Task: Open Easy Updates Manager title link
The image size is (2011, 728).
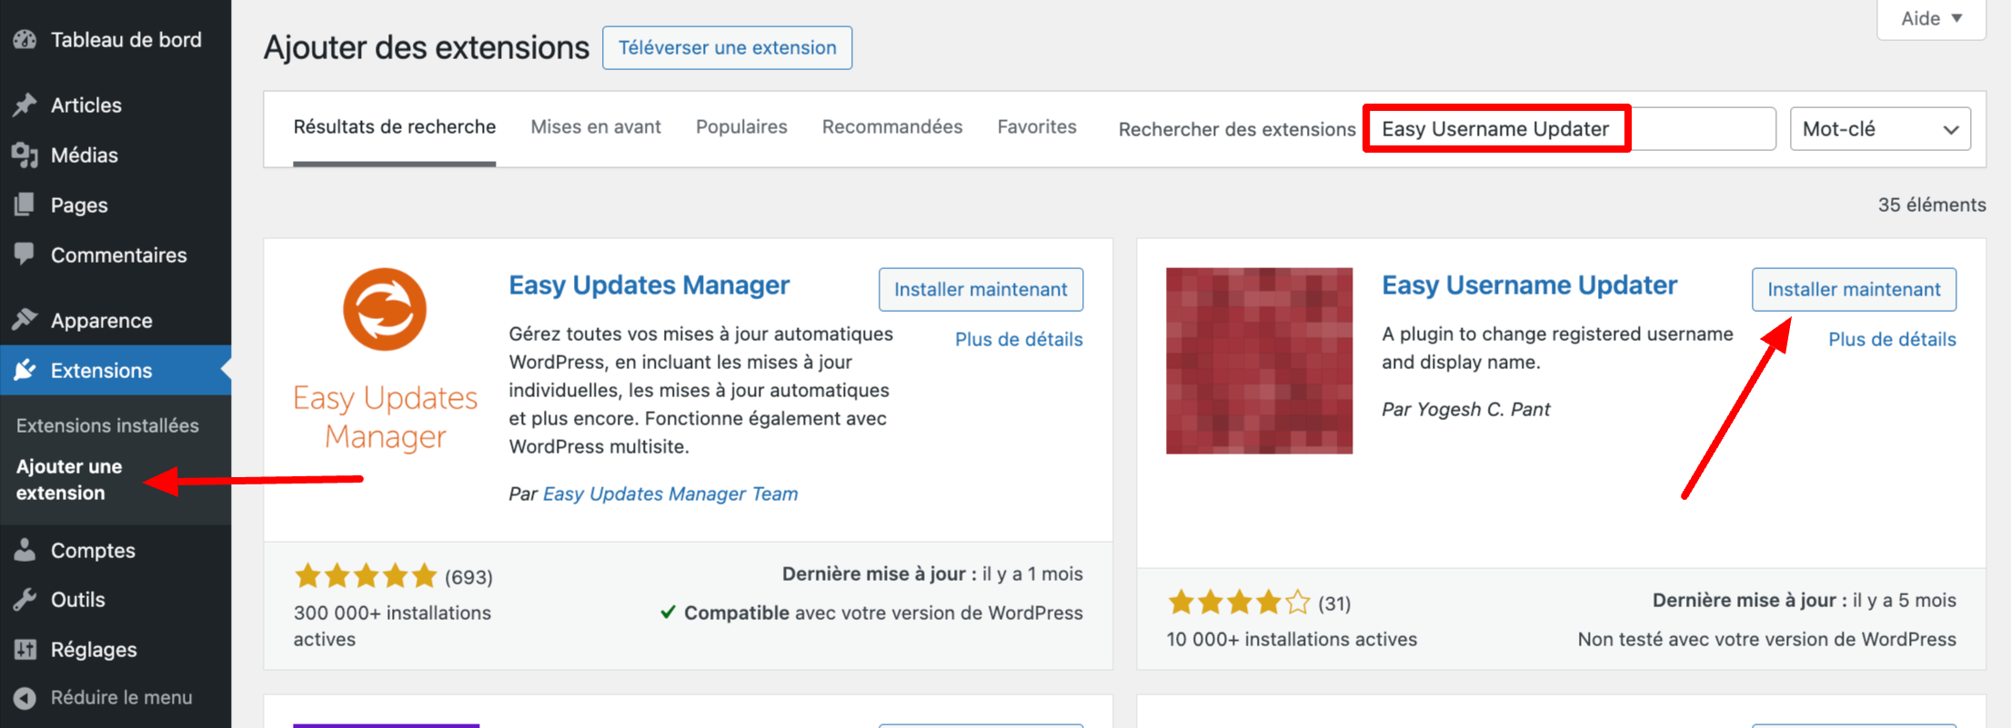Action: (x=649, y=285)
